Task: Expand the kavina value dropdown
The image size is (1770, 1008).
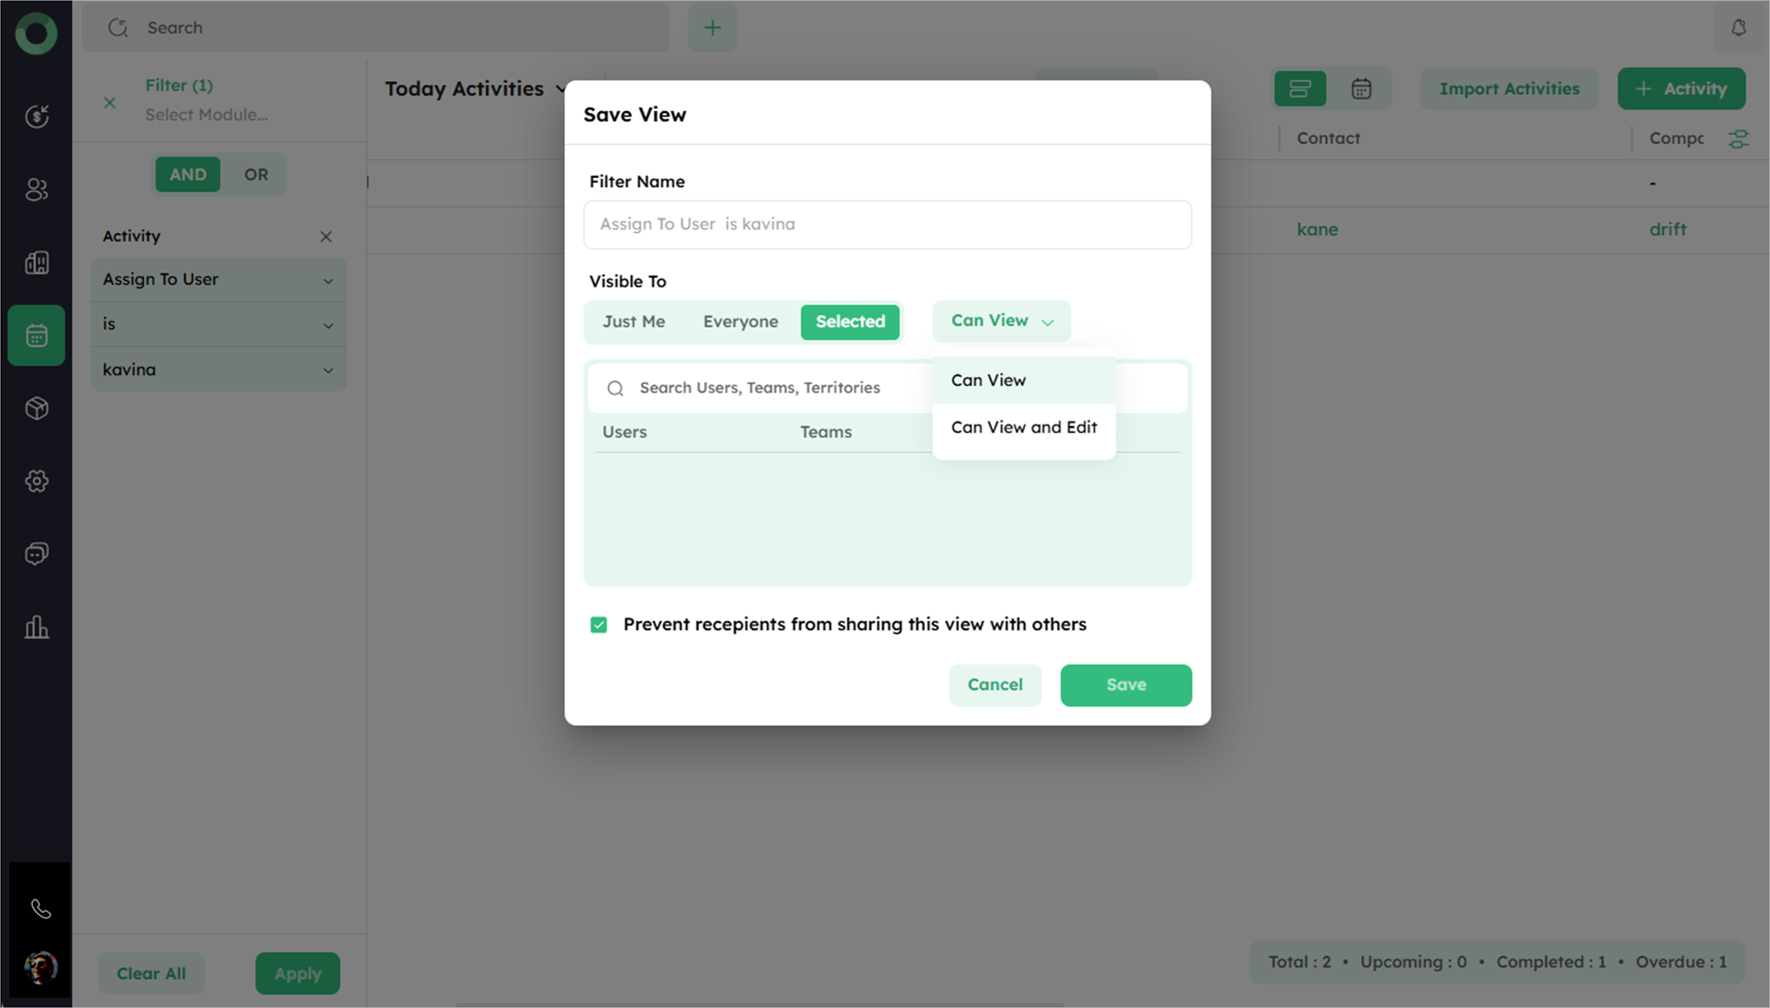Action: coord(218,370)
